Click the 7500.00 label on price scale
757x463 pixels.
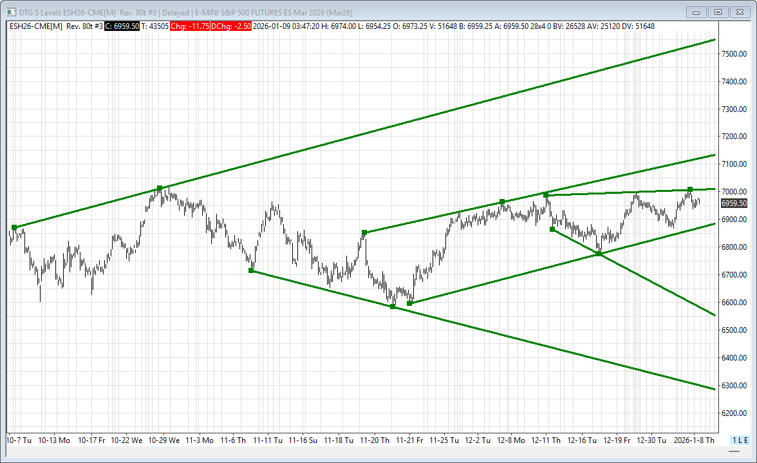(734, 54)
